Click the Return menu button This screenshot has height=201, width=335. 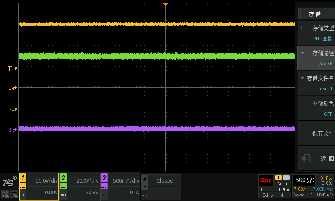tap(317, 158)
